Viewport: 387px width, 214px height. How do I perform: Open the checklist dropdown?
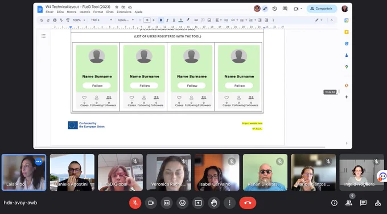[234, 20]
